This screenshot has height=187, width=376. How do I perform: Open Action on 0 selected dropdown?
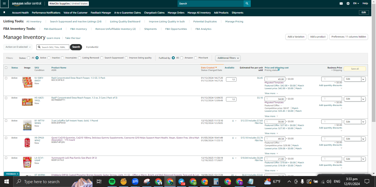pos(18,47)
